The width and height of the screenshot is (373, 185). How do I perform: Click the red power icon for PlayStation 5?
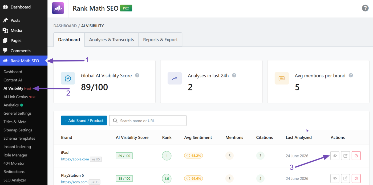(356, 178)
